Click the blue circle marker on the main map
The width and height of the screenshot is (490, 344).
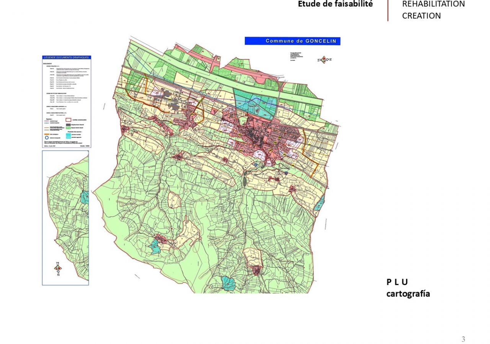click(255, 165)
